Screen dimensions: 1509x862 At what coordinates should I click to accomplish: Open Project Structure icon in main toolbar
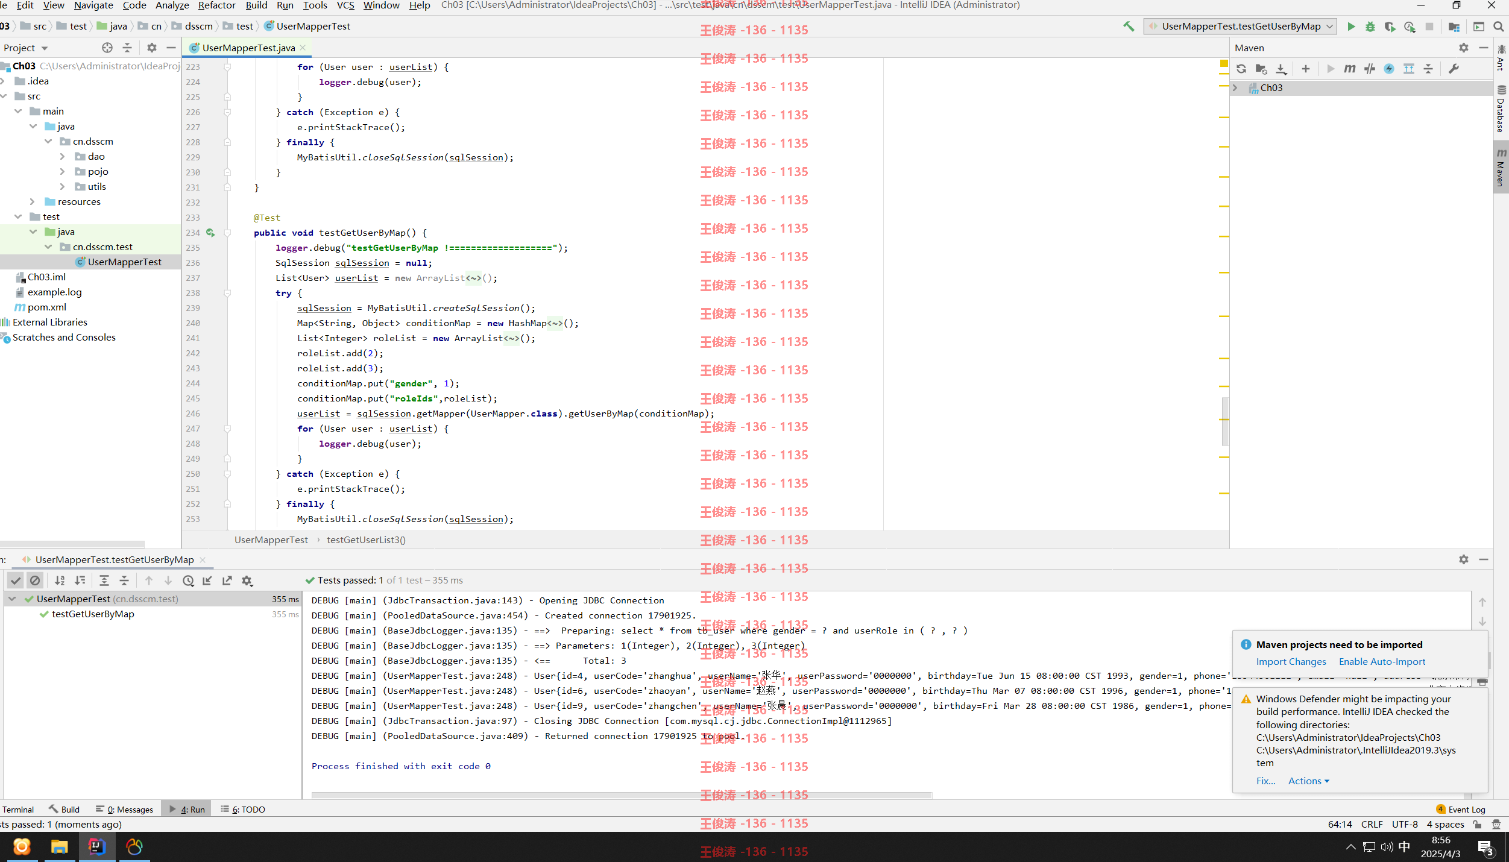pos(1454,27)
